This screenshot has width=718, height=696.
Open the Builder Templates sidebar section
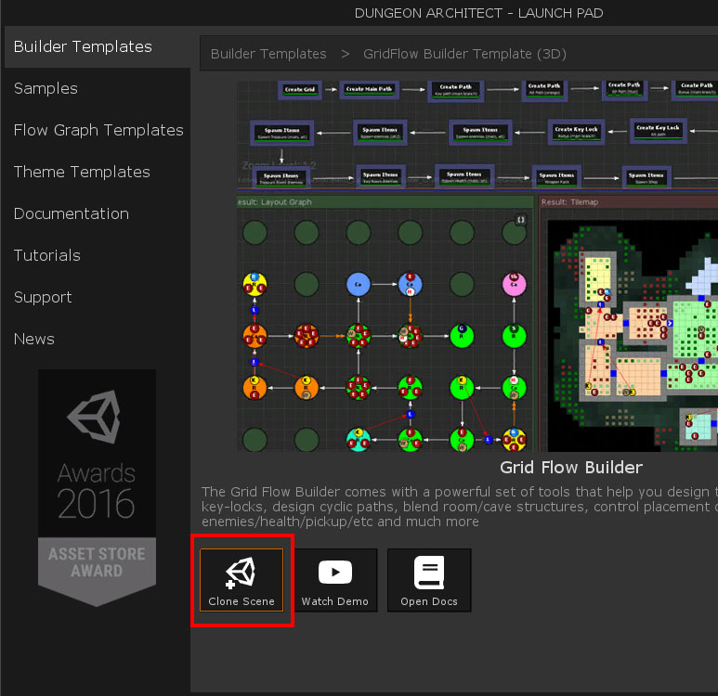tap(98, 46)
